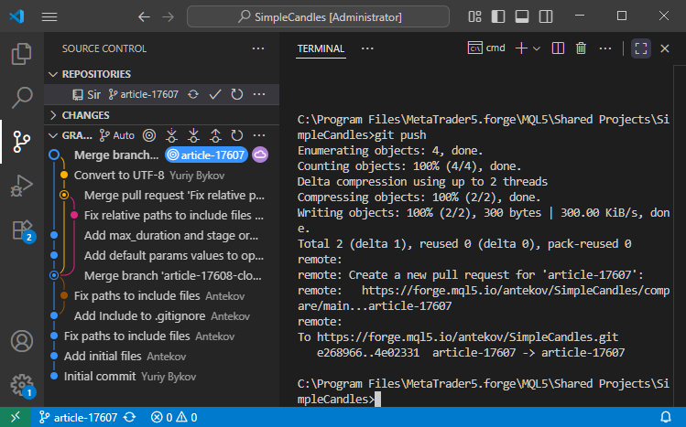This screenshot has height=427, width=686.
Task: Open the hamburger application menu
Action: click(49, 16)
